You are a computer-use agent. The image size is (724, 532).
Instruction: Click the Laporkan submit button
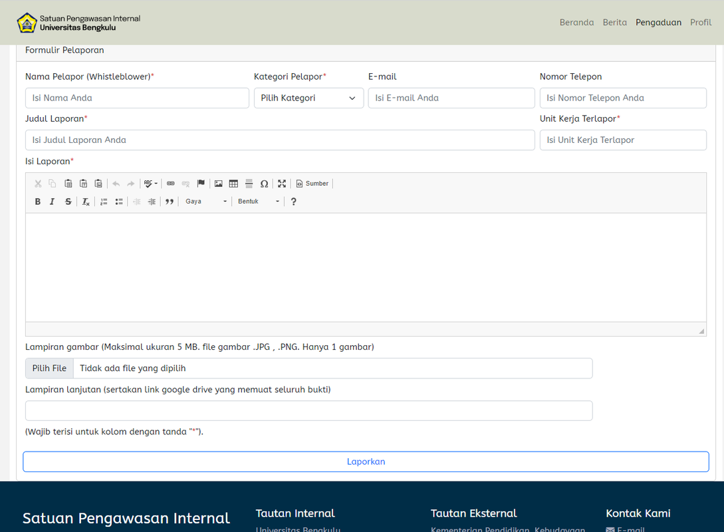[x=366, y=462]
